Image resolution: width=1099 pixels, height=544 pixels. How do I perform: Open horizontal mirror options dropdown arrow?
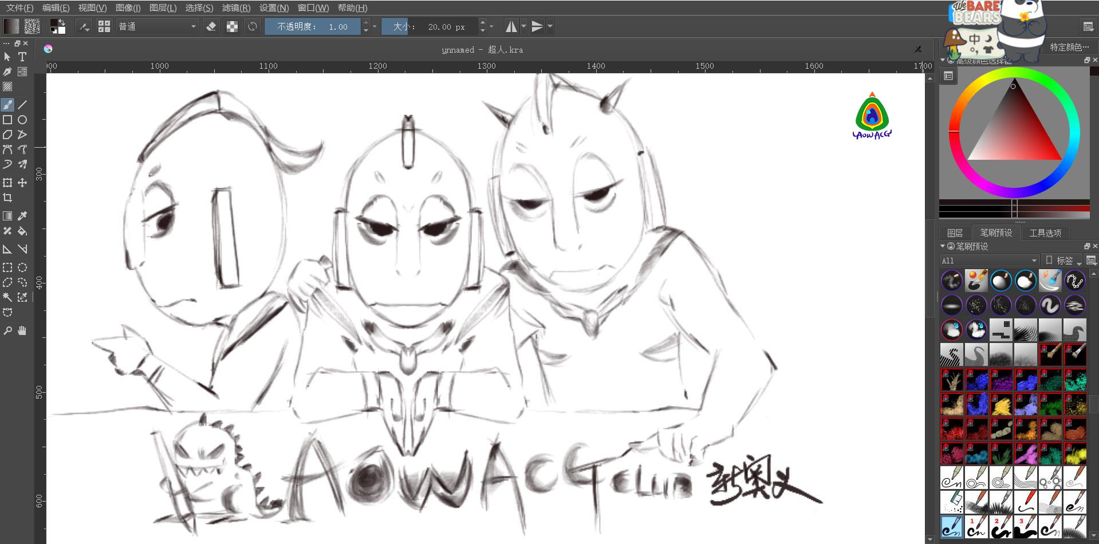[x=523, y=26]
